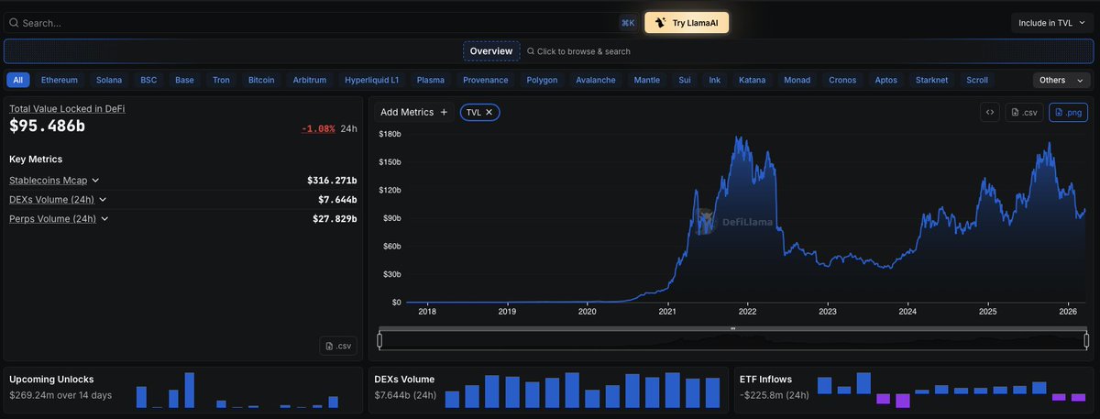Filter by Tron chain

click(x=221, y=80)
